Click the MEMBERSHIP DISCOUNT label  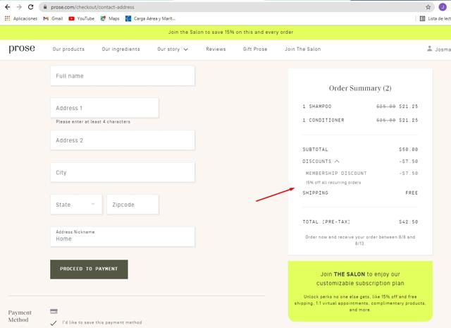pos(336,174)
